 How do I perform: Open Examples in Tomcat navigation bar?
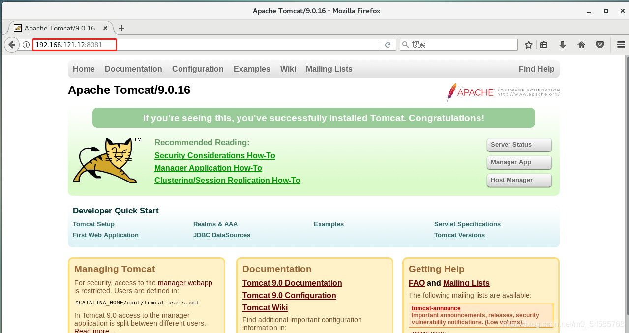252,69
